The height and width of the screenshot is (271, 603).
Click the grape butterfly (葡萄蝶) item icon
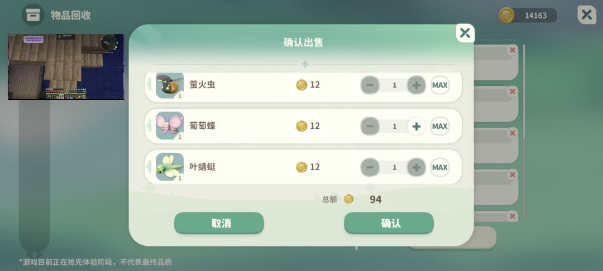tap(170, 126)
